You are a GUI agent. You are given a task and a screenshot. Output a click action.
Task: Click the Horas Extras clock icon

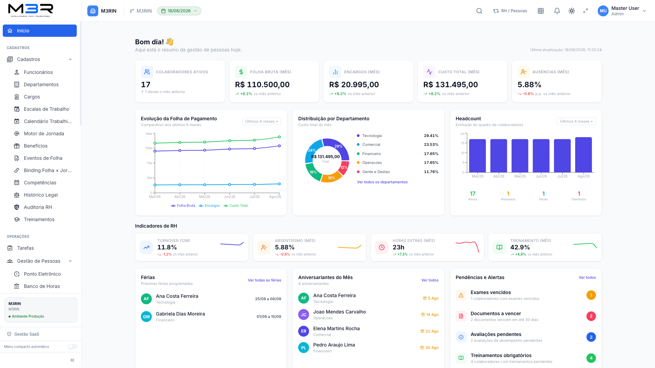coord(382,247)
